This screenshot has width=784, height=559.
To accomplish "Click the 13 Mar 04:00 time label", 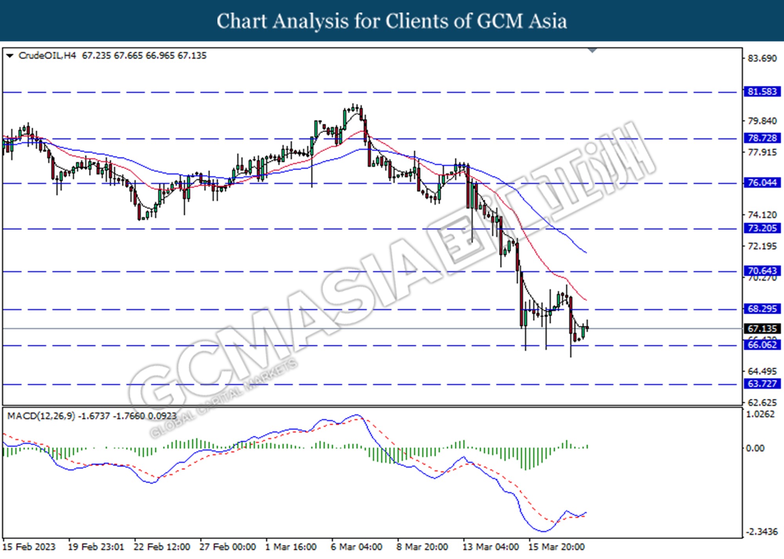I will (x=490, y=547).
